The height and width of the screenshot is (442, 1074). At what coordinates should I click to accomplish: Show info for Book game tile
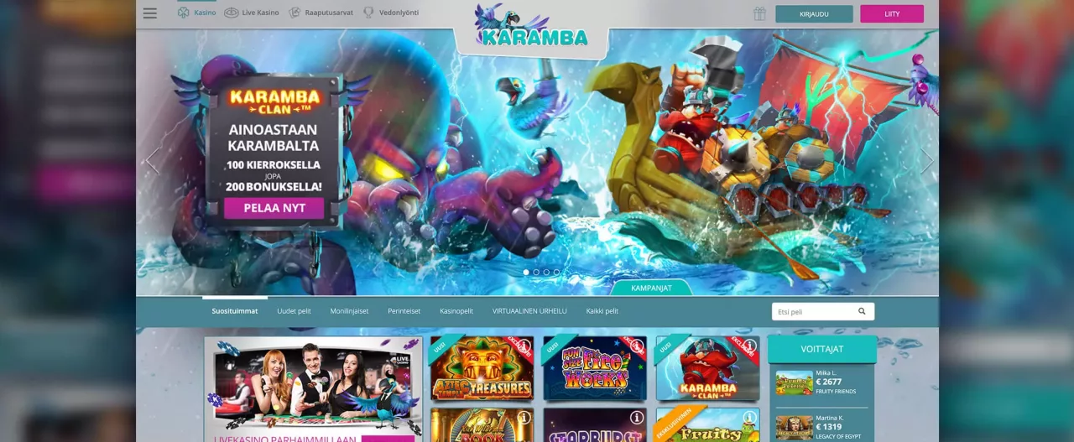tap(524, 417)
